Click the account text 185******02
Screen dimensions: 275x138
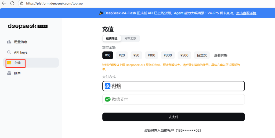coord(188,130)
